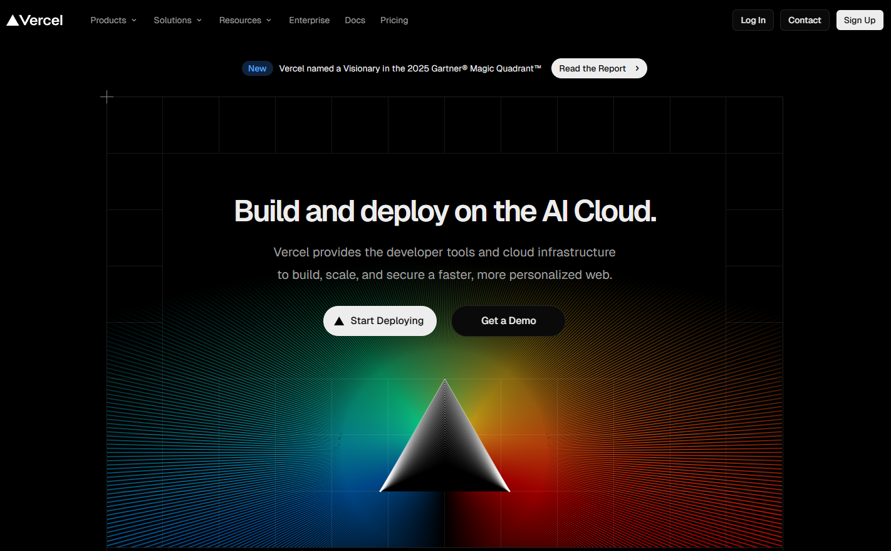The height and width of the screenshot is (551, 891).
Task: Click the Start Deploying button
Action: coord(380,321)
